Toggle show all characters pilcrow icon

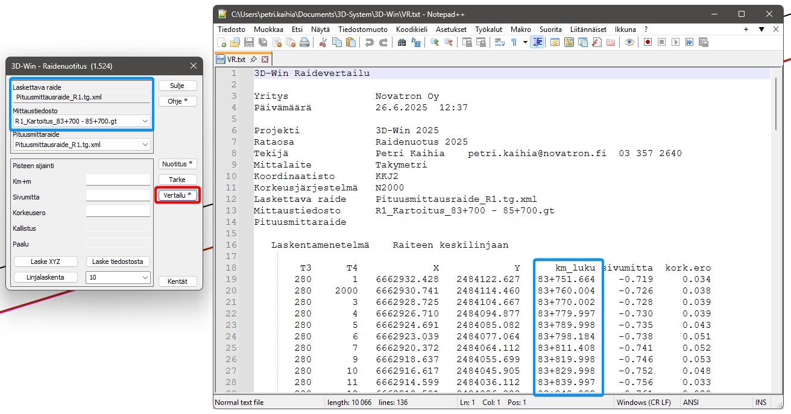click(514, 42)
